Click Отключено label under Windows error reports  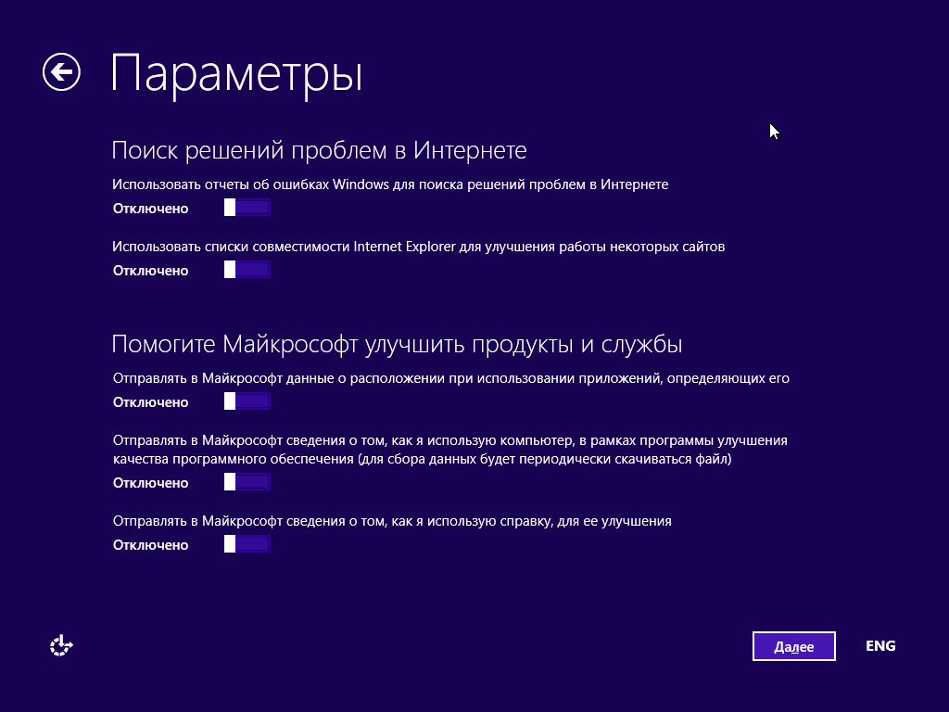150,209
